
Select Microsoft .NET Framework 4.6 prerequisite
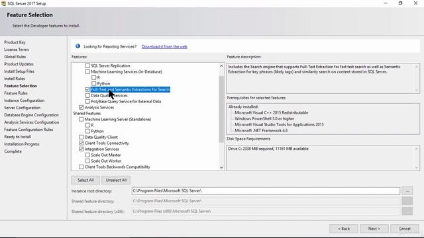(261, 130)
